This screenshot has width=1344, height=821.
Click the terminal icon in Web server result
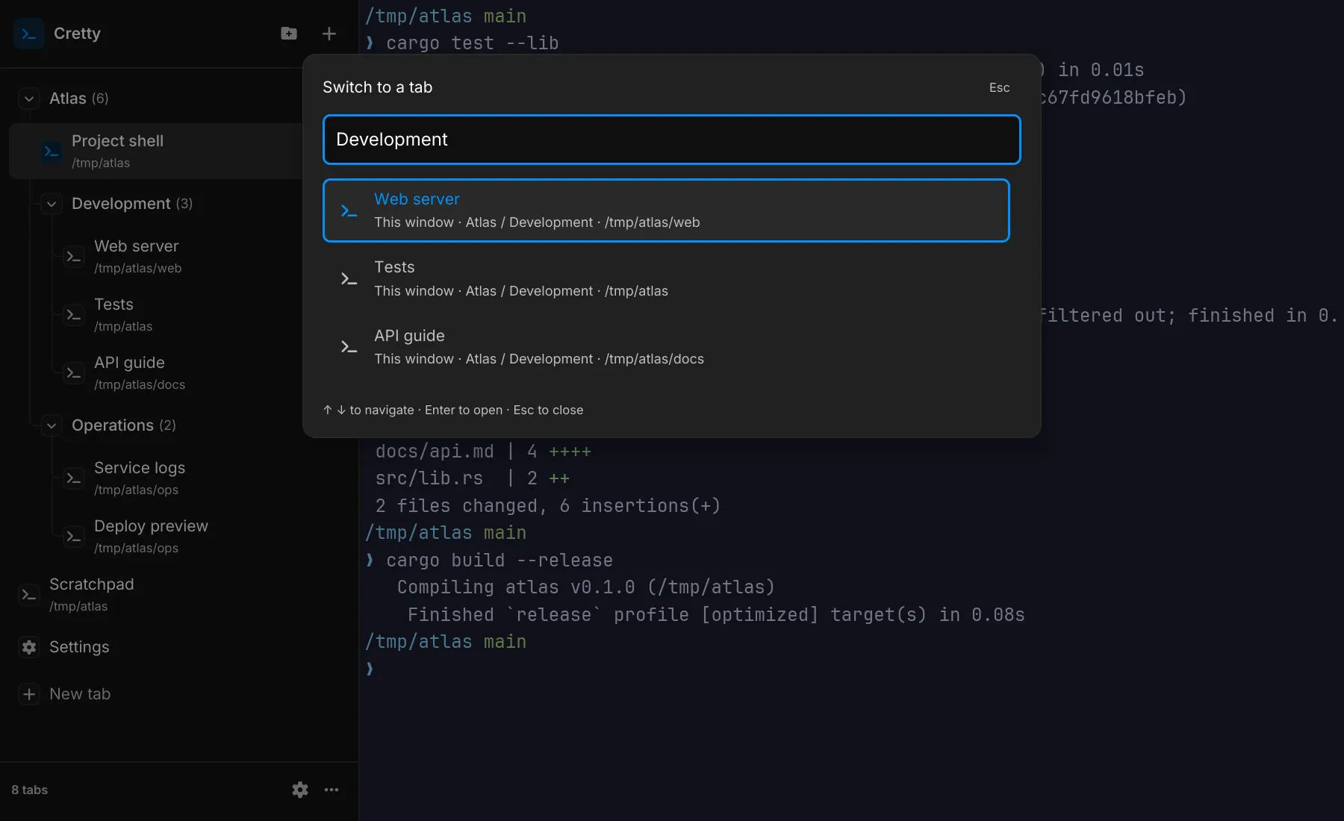pyautogui.click(x=349, y=210)
